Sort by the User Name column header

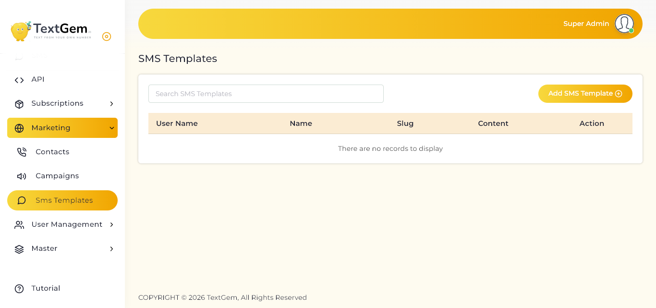tap(177, 123)
